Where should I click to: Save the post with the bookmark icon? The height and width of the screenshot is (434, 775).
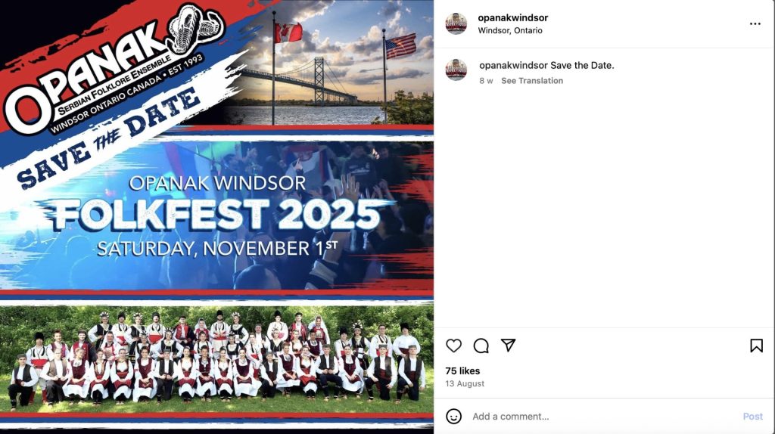pos(756,346)
